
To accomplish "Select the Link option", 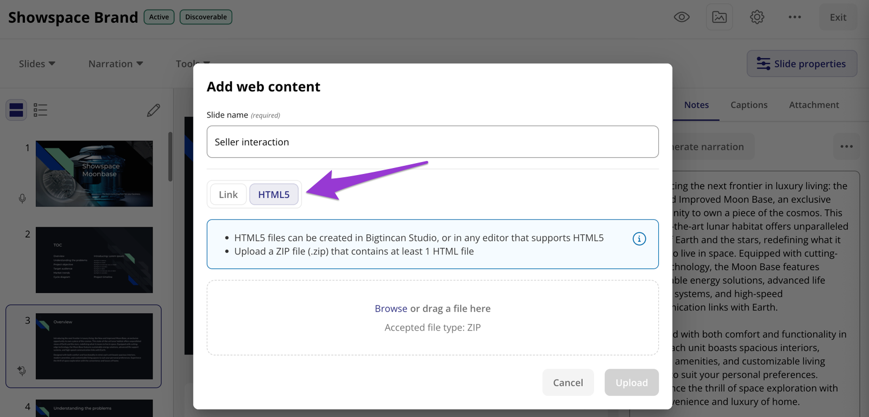I will click(x=228, y=195).
